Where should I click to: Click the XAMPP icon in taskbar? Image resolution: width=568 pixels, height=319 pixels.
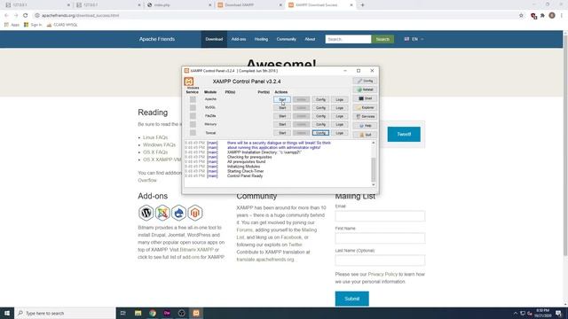196,313
